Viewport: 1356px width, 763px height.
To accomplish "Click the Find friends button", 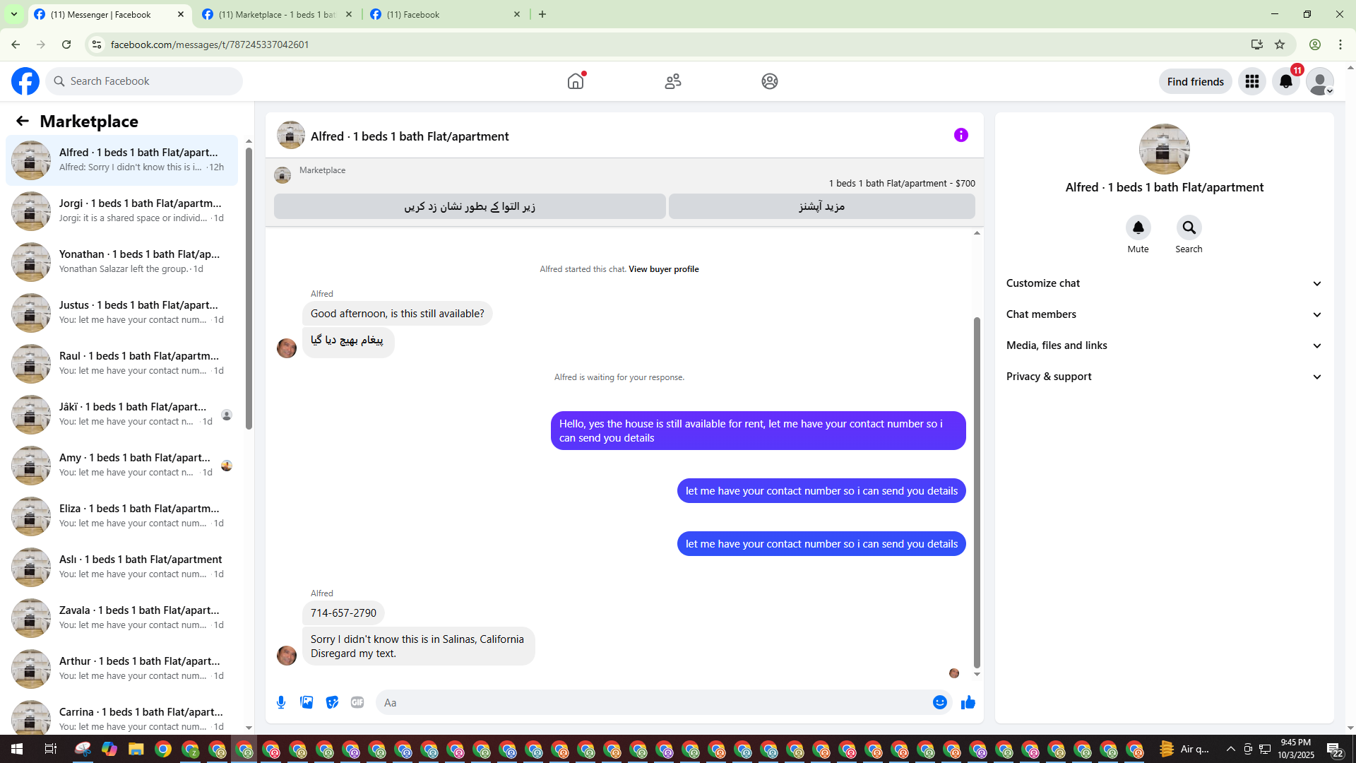I will pos(1196,81).
